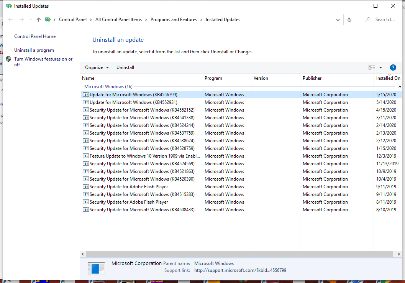
Task: Click the Windows features shield icon
Action: (x=8, y=59)
